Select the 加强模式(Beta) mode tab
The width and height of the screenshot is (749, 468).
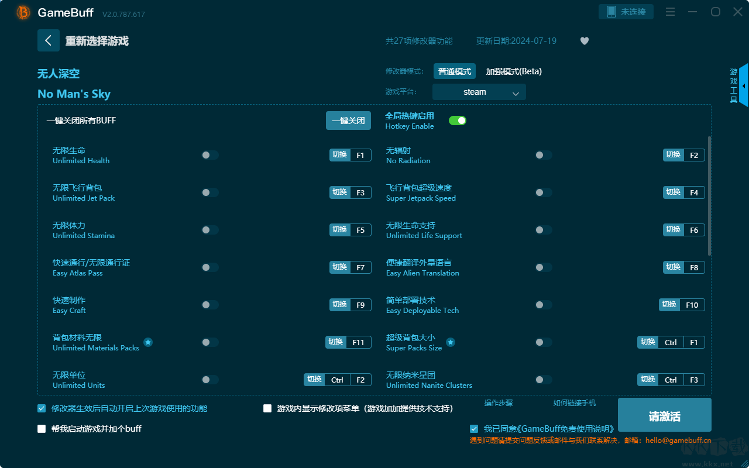(514, 71)
